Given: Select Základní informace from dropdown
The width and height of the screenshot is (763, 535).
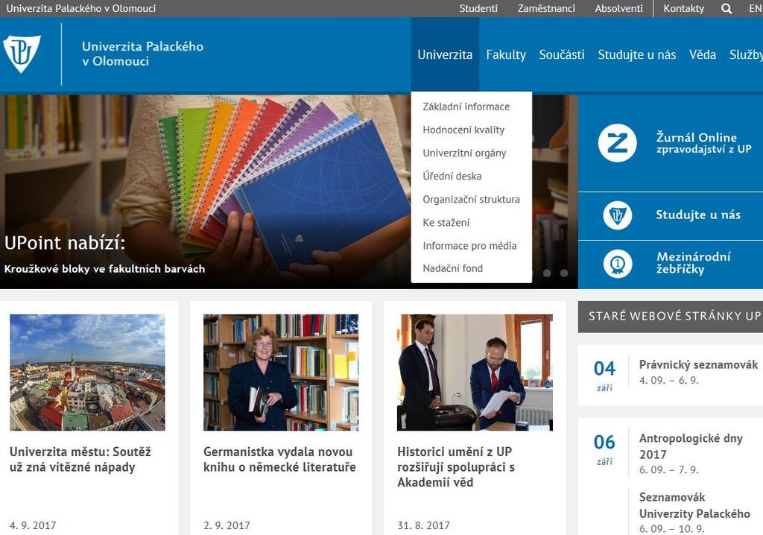Looking at the screenshot, I should pyautogui.click(x=466, y=107).
